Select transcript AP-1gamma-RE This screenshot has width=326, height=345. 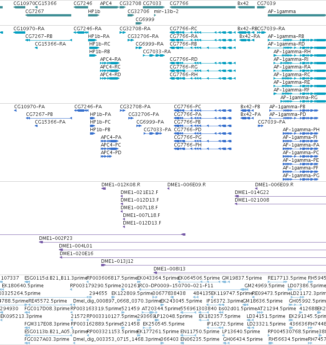coord(292,82)
